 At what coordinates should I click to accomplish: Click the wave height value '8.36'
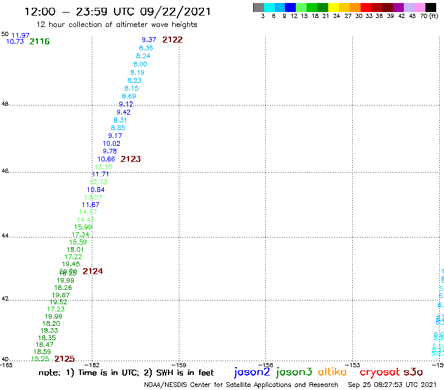(x=146, y=48)
